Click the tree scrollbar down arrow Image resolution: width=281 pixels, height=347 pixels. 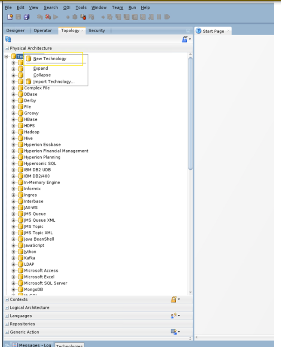[190, 293]
